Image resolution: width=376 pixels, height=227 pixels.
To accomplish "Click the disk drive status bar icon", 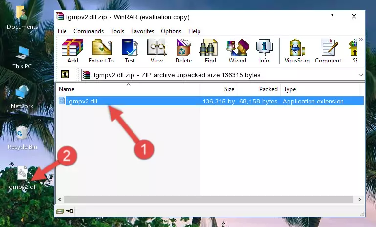I will pos(60,211).
